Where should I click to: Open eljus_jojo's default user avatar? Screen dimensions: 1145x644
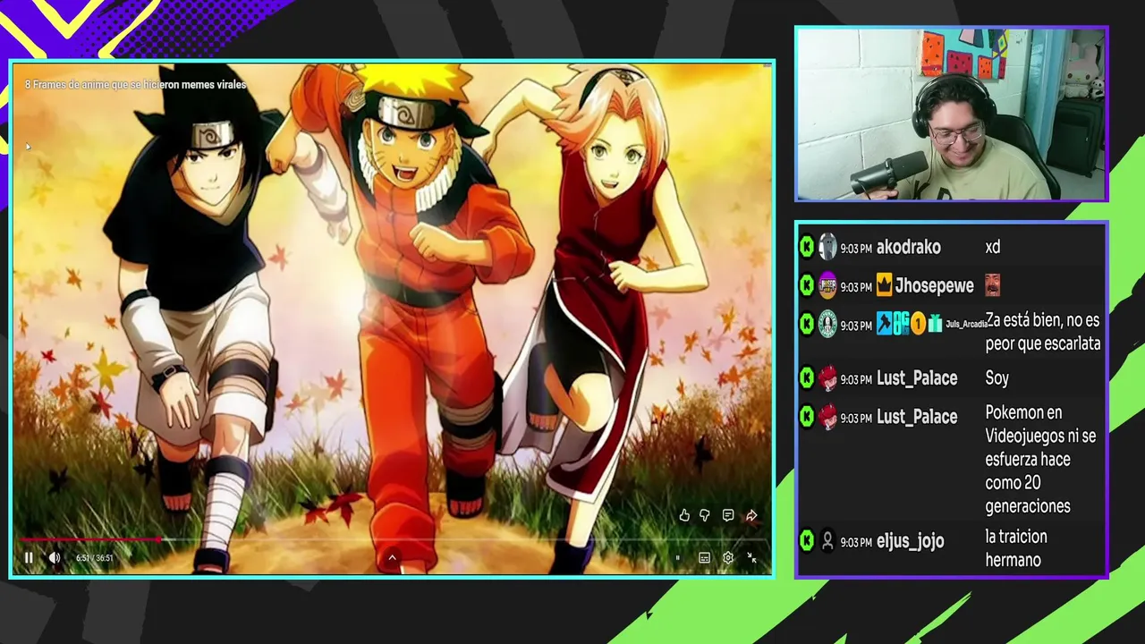pos(828,541)
